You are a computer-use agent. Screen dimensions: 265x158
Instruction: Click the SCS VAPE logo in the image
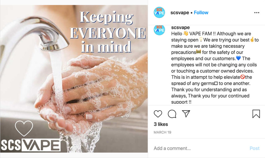[x=31, y=145]
